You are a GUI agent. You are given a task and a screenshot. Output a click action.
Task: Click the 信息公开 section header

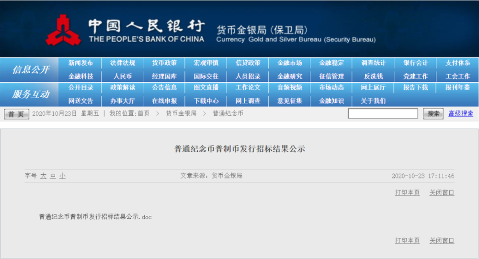click(30, 70)
